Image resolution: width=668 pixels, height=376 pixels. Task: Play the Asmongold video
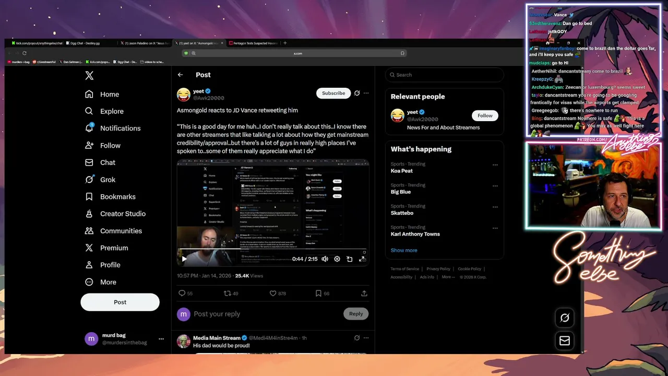[184, 259]
